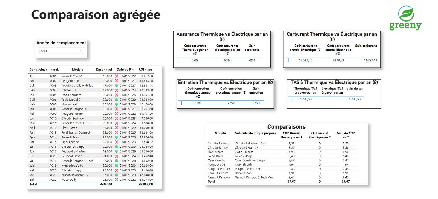Click the dropdown chevron beside Todas
Screen dimensions: 438x199
[82, 51]
